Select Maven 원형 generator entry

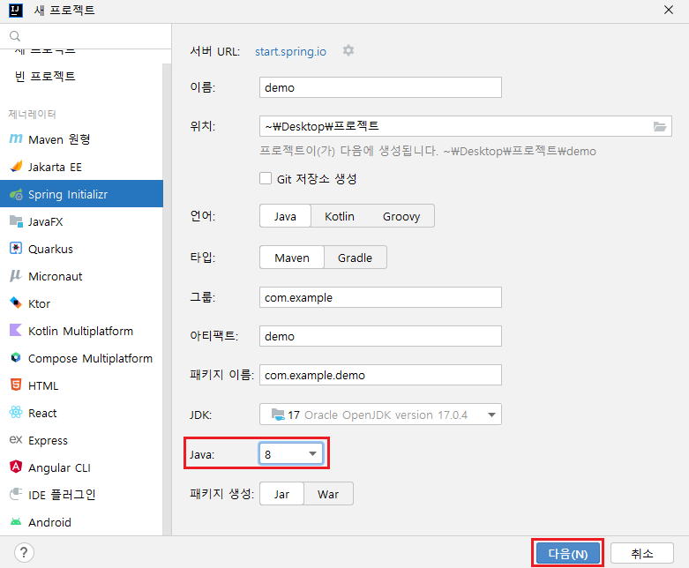[81, 139]
